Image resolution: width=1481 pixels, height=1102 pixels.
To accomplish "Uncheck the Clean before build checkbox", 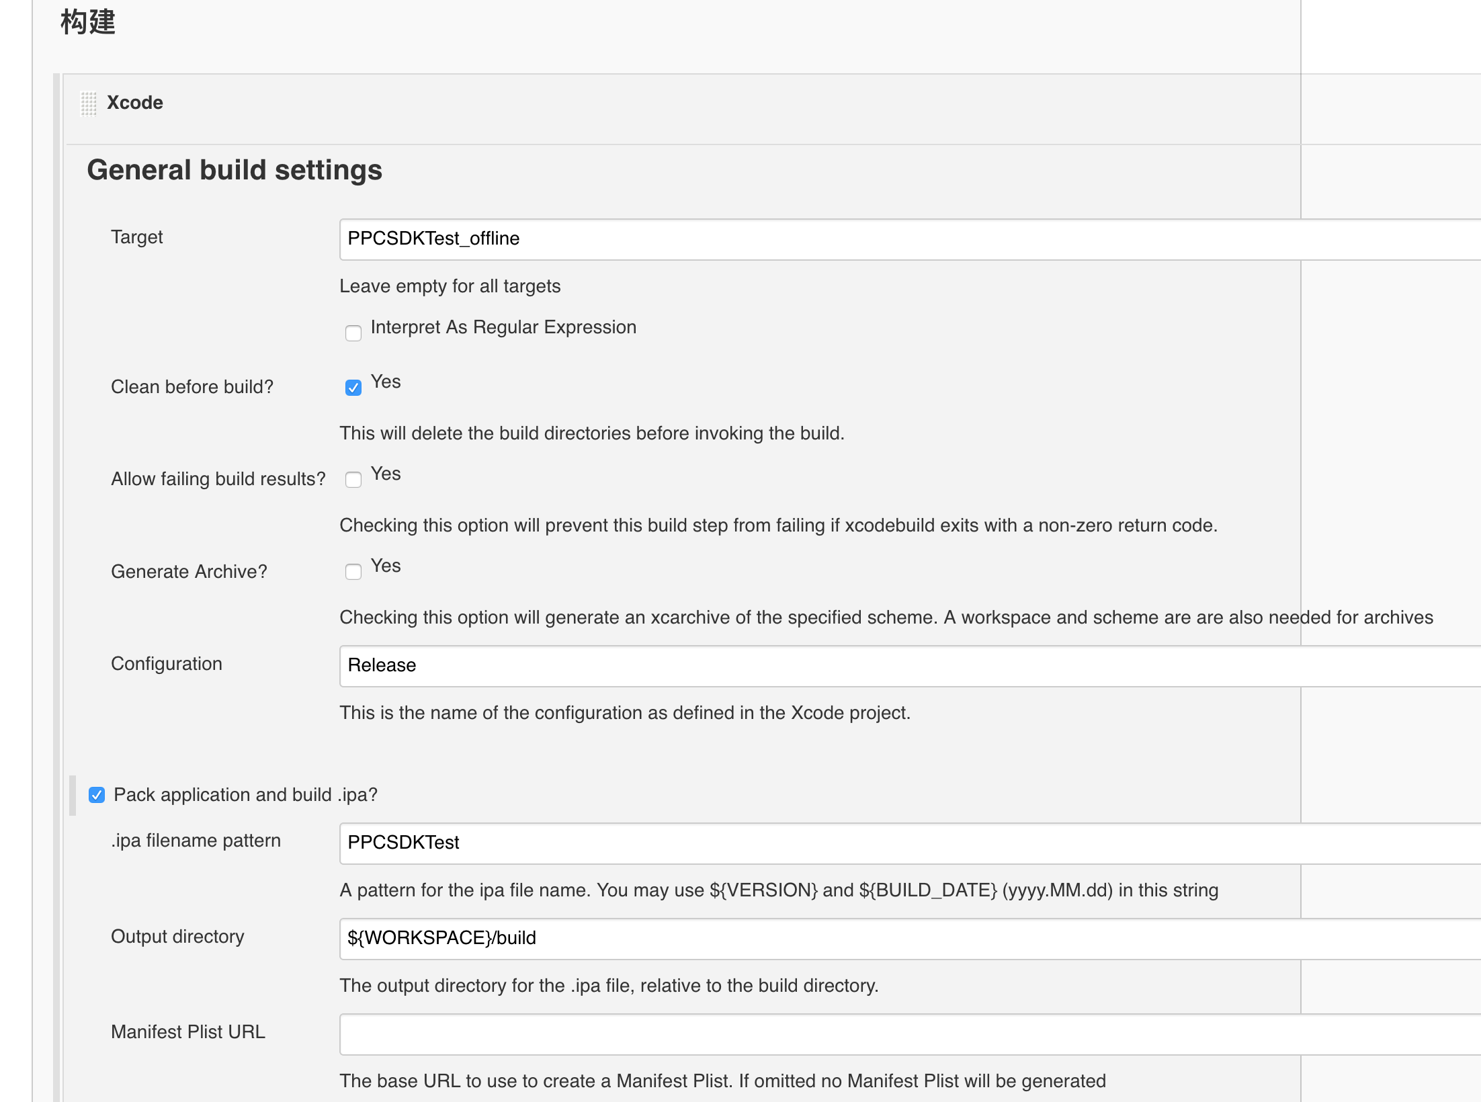I will 353,388.
